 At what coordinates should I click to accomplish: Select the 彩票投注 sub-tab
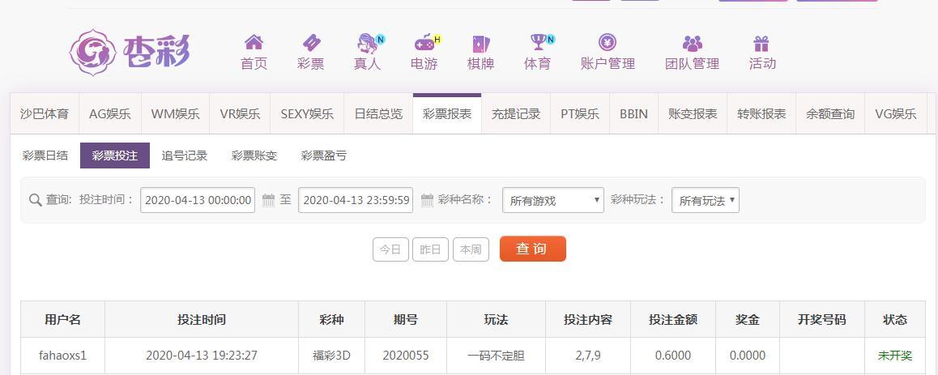pos(115,156)
